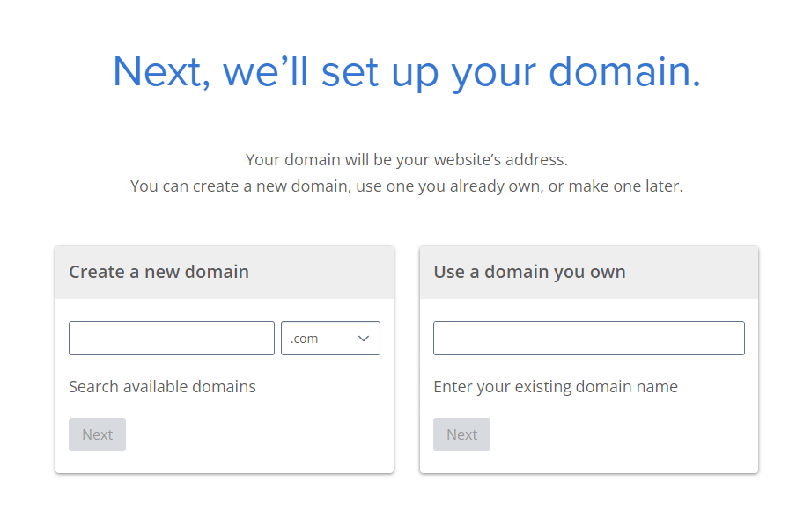Image resolution: width=811 pixels, height=511 pixels.
Task: Click the subtitle about your website's address
Action: pyautogui.click(x=405, y=159)
